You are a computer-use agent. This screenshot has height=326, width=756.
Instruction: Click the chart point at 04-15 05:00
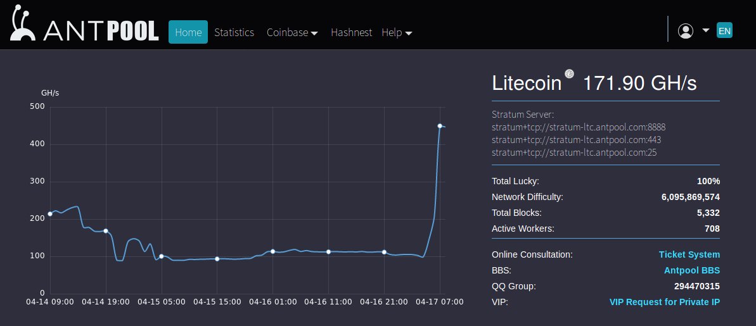[x=162, y=256]
